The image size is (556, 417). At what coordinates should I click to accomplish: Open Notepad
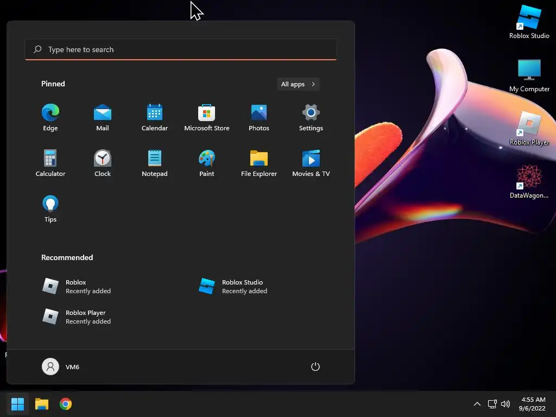pyautogui.click(x=155, y=163)
